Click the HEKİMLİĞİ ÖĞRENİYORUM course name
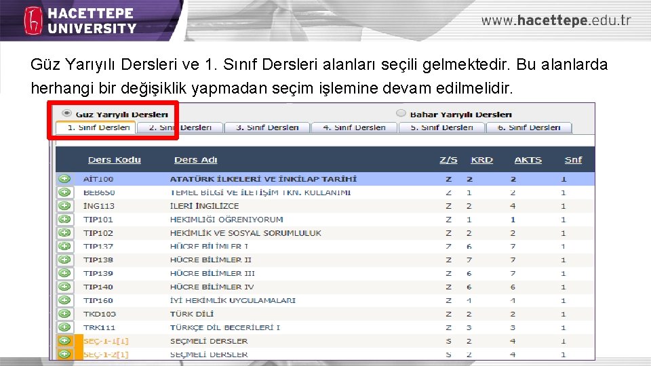This screenshot has height=366, width=651. [226, 220]
